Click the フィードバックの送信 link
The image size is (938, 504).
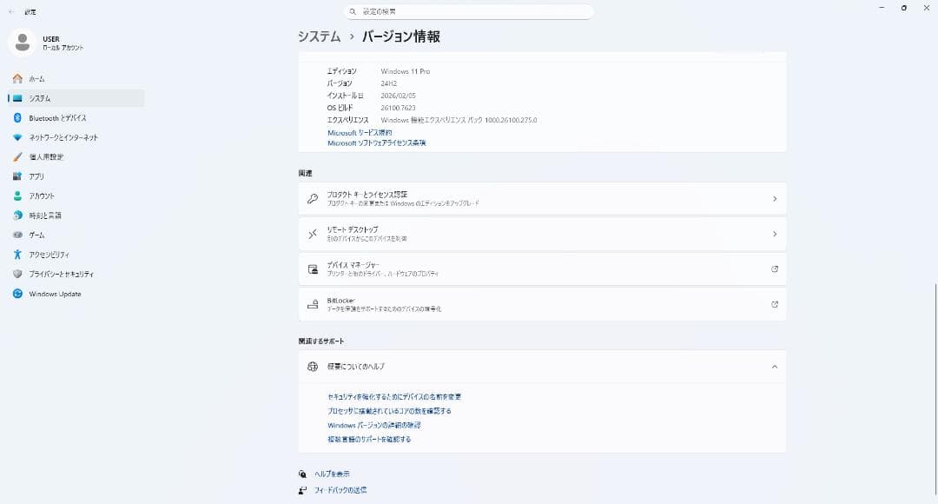[x=342, y=489]
